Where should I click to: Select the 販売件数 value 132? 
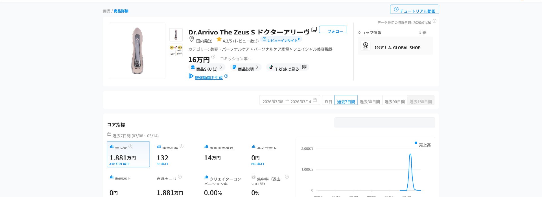tap(162, 158)
